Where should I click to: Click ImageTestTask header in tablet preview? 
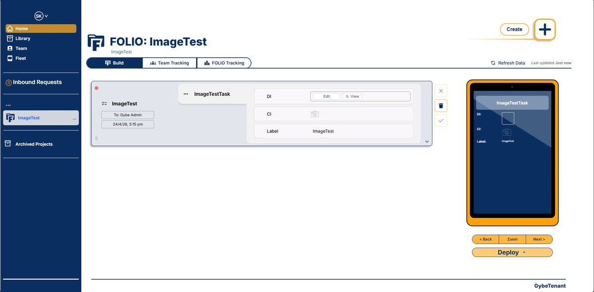[512, 103]
